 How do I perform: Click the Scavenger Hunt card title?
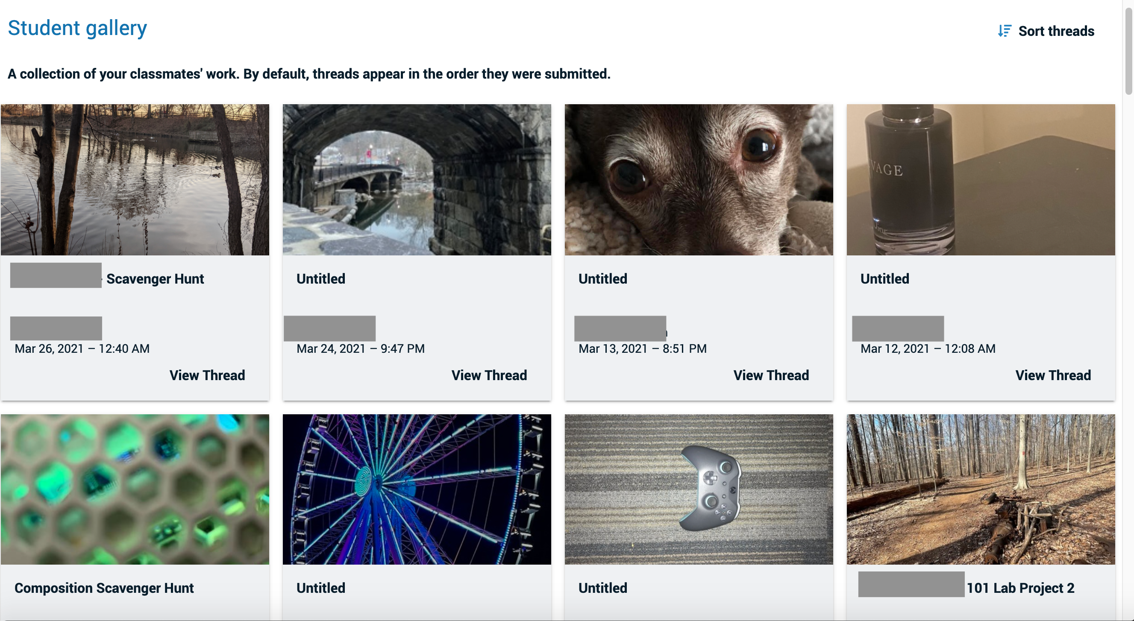coord(155,278)
